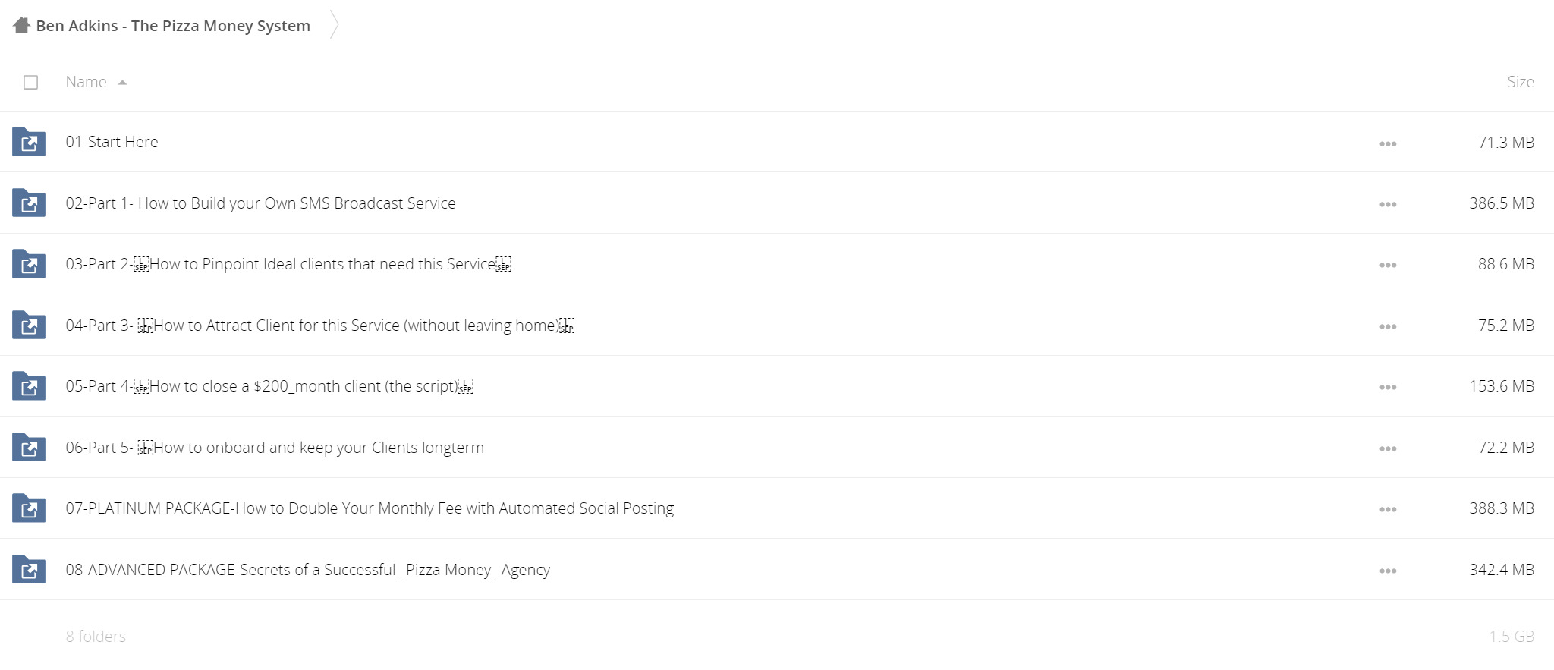The image size is (1554, 670).
Task: Click the 388.3 MB size cell
Action: 1501,508
